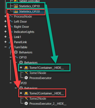Click the Statistics_OP10 bar chart icon

tap(16, 6)
